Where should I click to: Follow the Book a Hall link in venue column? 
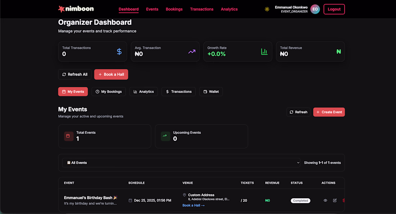pyautogui.click(x=193, y=205)
